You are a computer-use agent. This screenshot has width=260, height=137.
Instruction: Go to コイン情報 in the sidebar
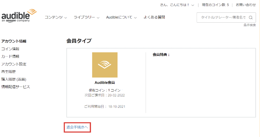10,49
